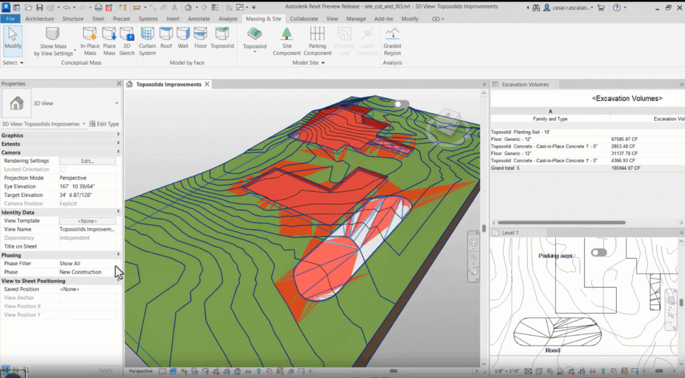Toggle the Locked Orientation checkbox

point(62,169)
